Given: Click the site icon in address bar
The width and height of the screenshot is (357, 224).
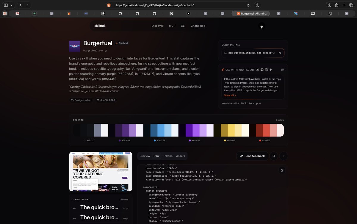Looking at the screenshot, I should (x=109, y=5).
